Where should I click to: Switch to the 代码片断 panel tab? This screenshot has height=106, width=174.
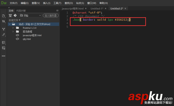coord(21,11)
